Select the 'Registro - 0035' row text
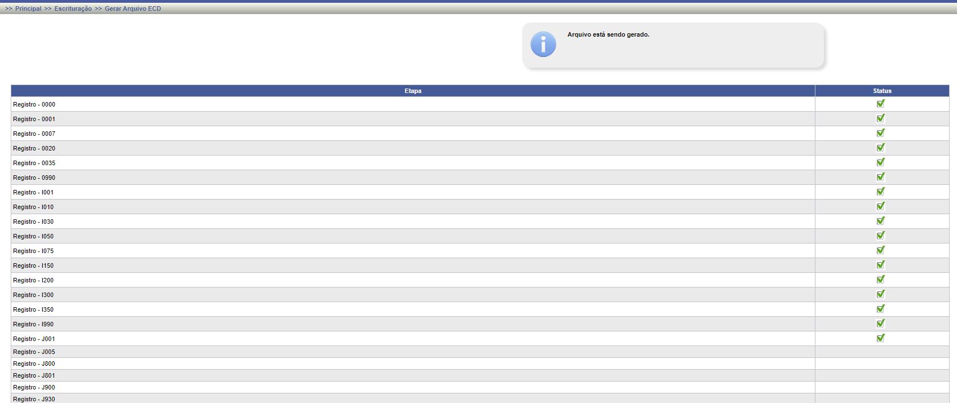The width and height of the screenshot is (957, 403). pos(34,163)
